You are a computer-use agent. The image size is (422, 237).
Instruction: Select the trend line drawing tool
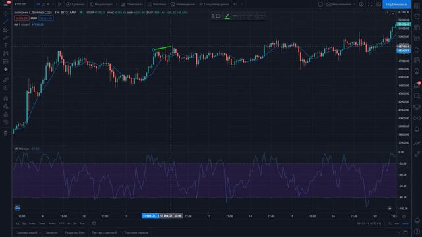[6, 22]
